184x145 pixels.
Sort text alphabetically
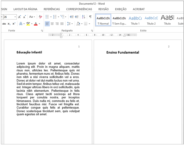tap(83, 17)
